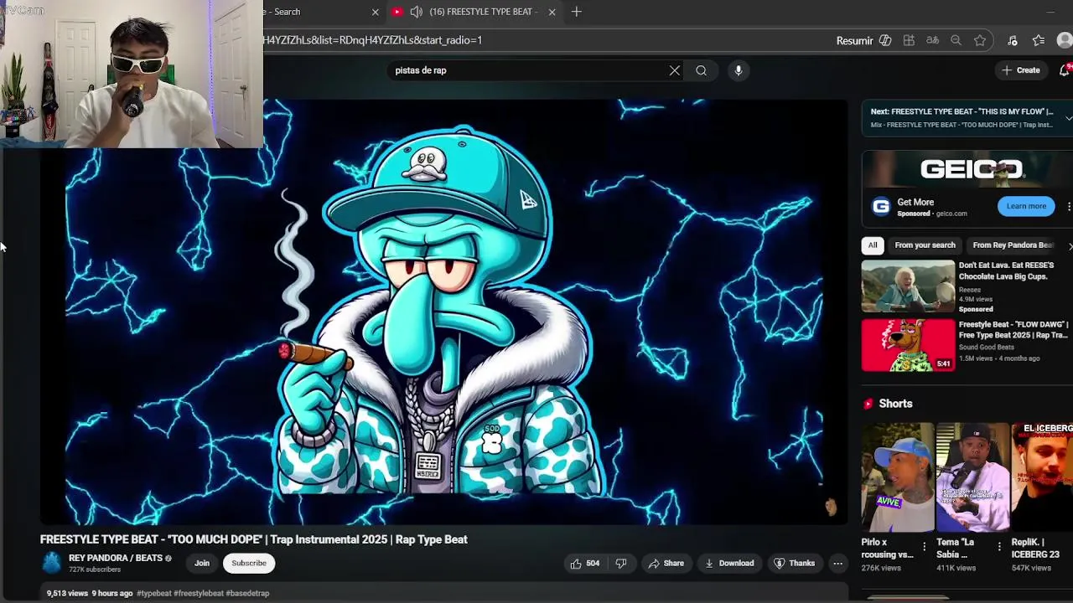This screenshot has width=1073, height=603.
Task: Dislike the video with thumbs-down
Action: click(621, 564)
